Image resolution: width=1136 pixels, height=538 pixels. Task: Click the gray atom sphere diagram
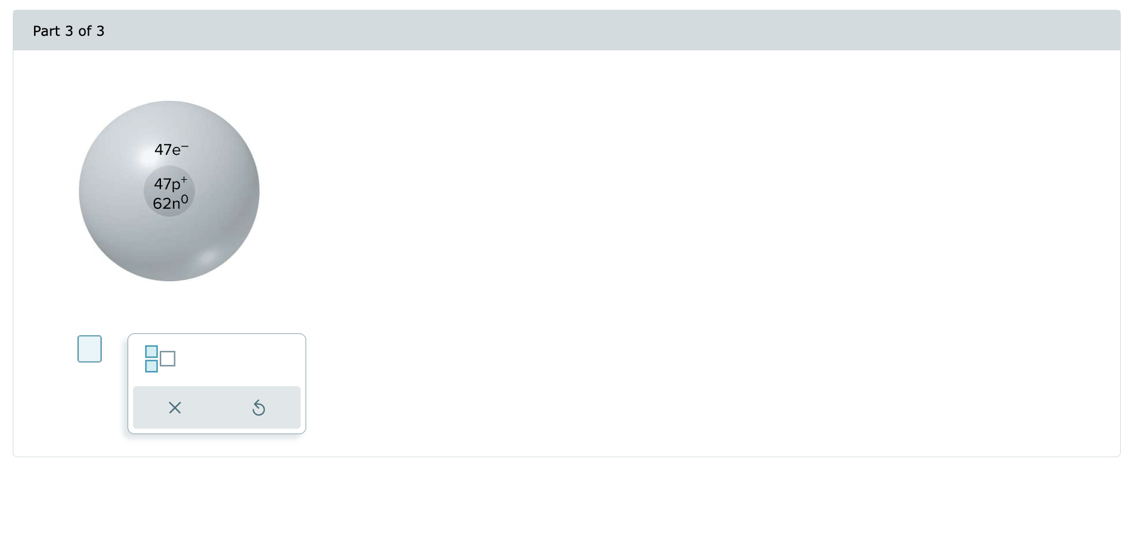pyautogui.click(x=169, y=191)
